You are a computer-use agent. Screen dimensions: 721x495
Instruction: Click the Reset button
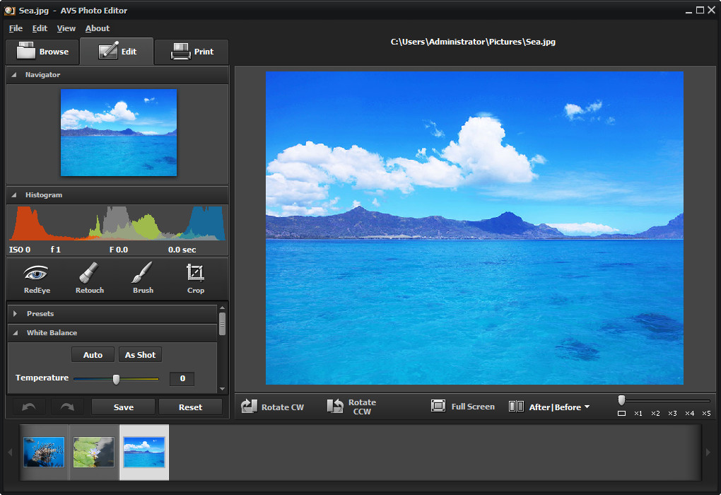190,407
